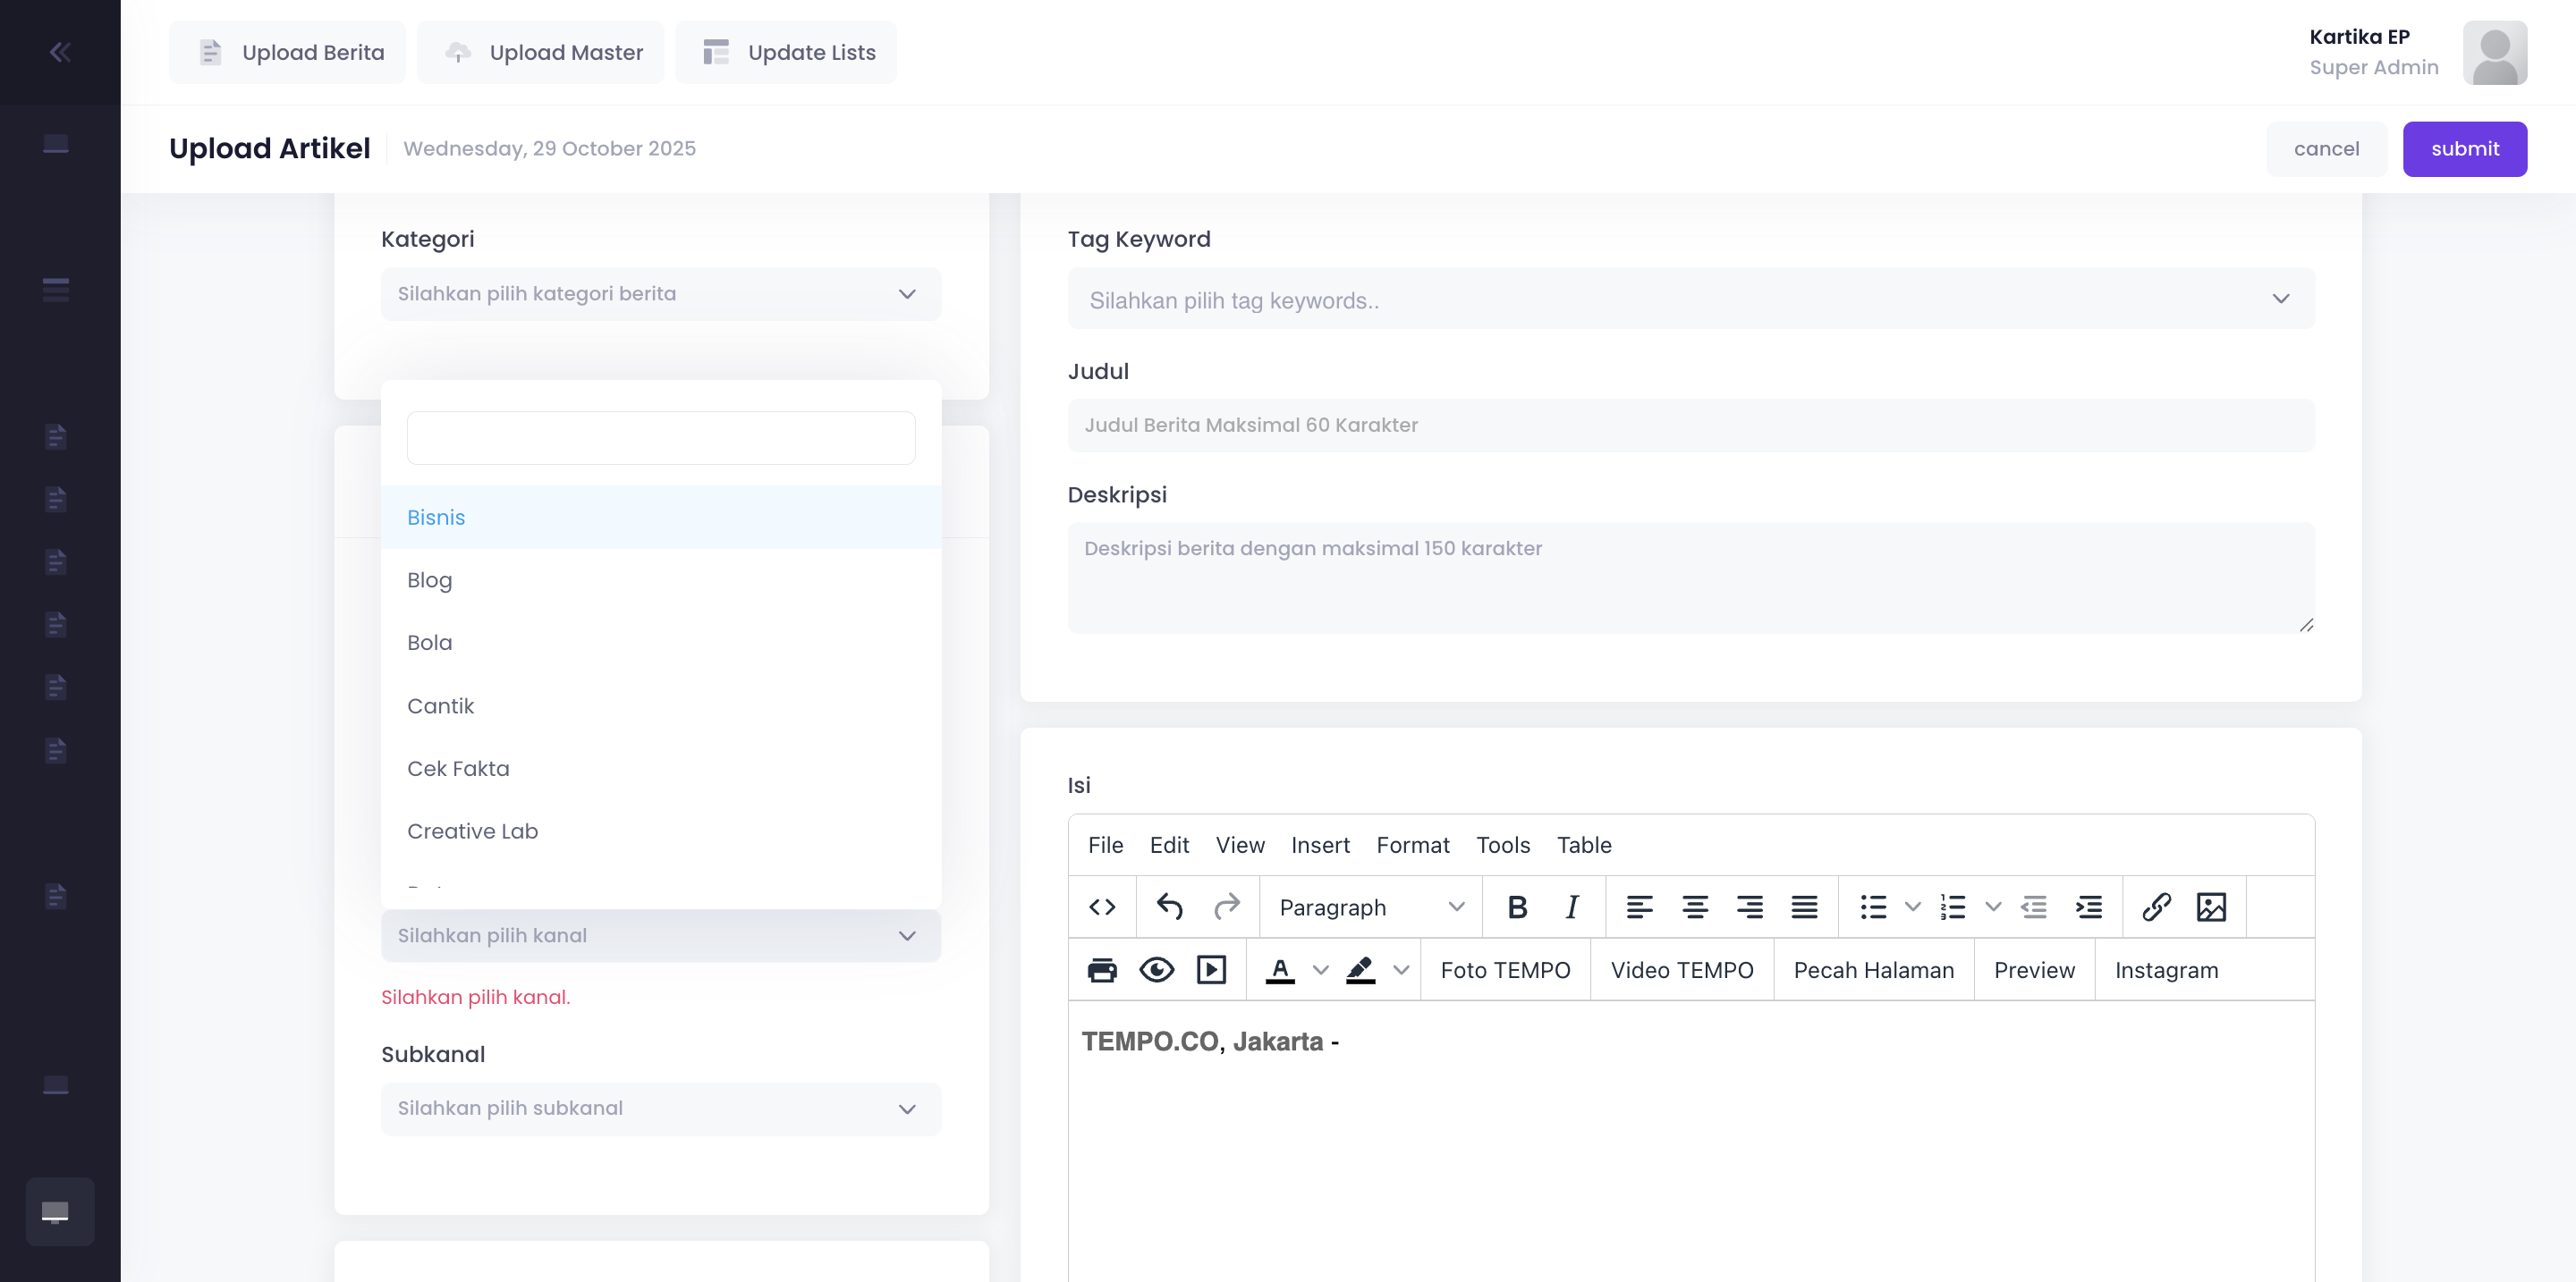This screenshot has height=1282, width=2576.
Task: Open the Insert menu in editor
Action: pyautogui.click(x=1319, y=846)
